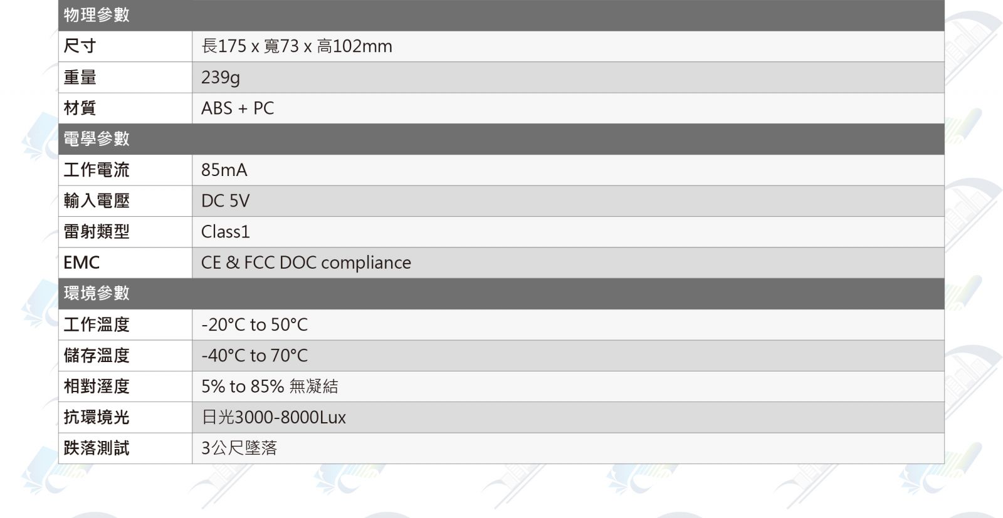
Task: Click the -40°C to 70°C storage temperature
Action: pos(255,355)
